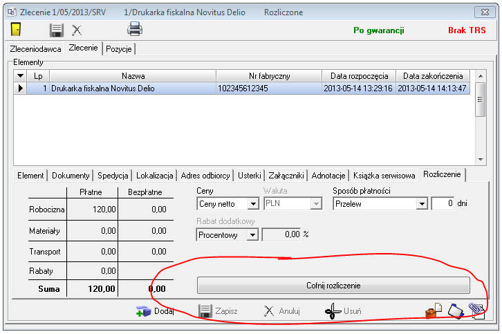Click the grid column selector arrow header
The width and height of the screenshot is (502, 334).
(20, 76)
